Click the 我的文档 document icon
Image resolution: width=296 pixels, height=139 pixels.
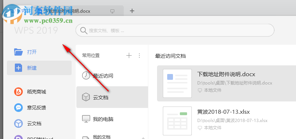[x=86, y=138]
